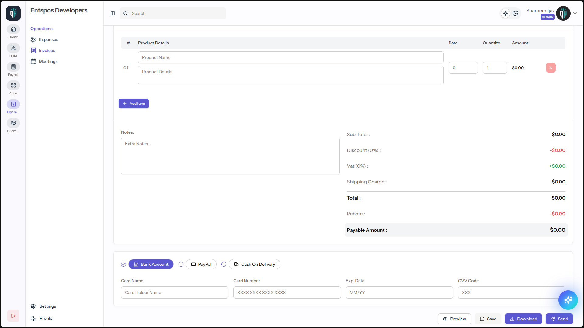Viewport: 584px width, 328px height.
Task: Open Profile in sidebar
Action: (x=42, y=318)
